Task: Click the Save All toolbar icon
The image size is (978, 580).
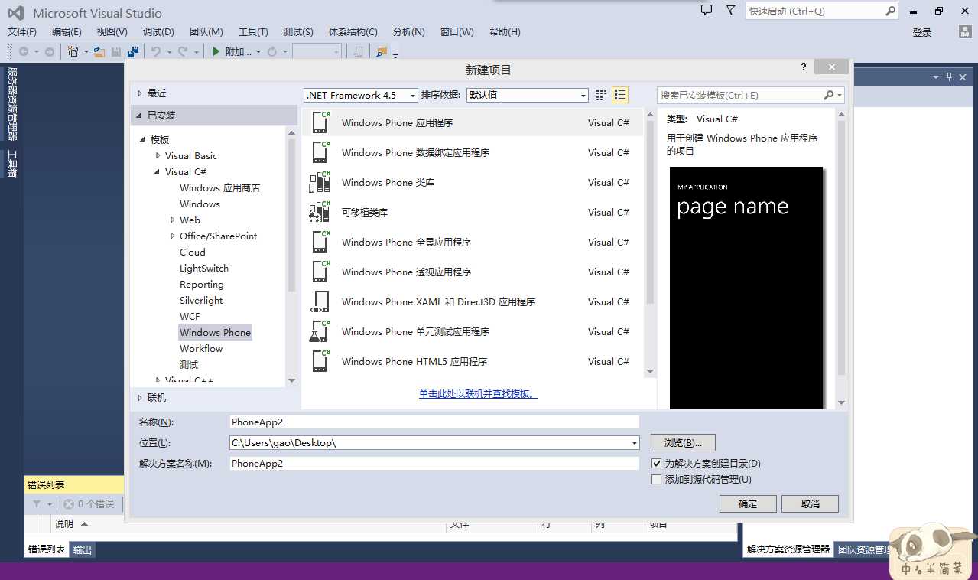Action: pos(132,51)
